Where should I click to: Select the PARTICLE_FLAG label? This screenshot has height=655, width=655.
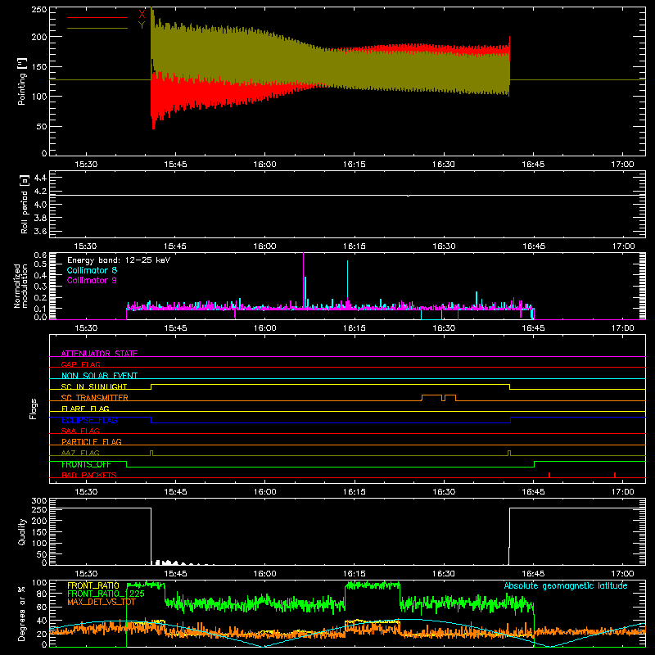pos(92,442)
